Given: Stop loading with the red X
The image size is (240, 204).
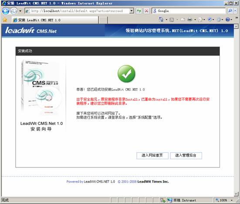Looking at the screenshot, I should coord(146,11).
